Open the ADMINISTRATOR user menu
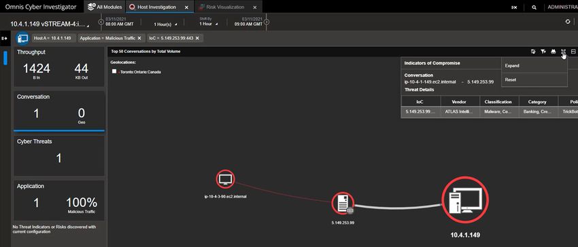Screen dimensions: 578x247 (562, 7)
